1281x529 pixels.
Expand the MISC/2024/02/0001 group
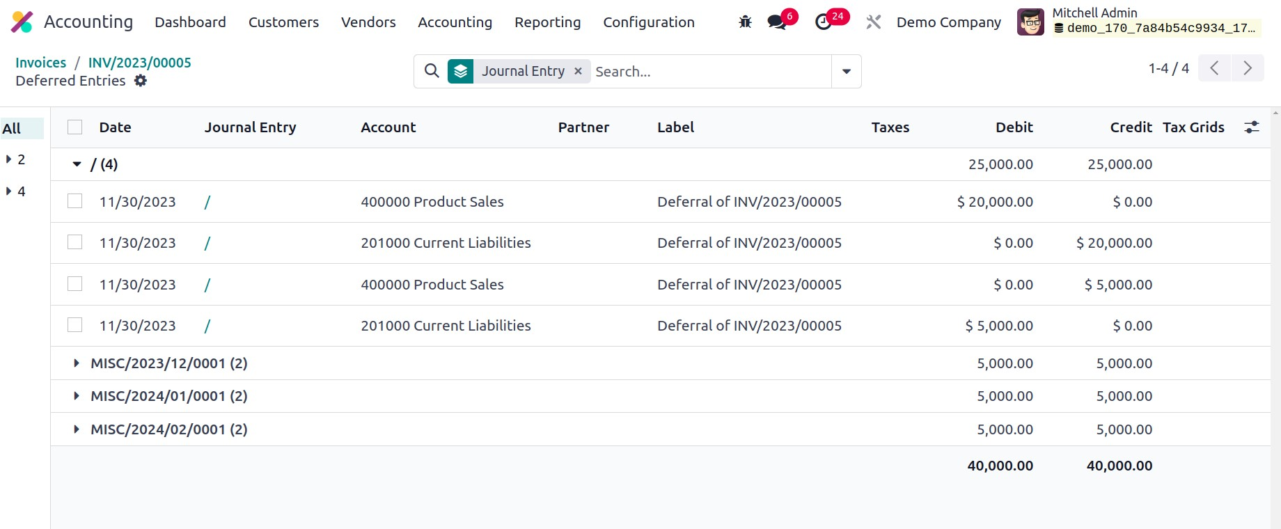click(x=77, y=429)
